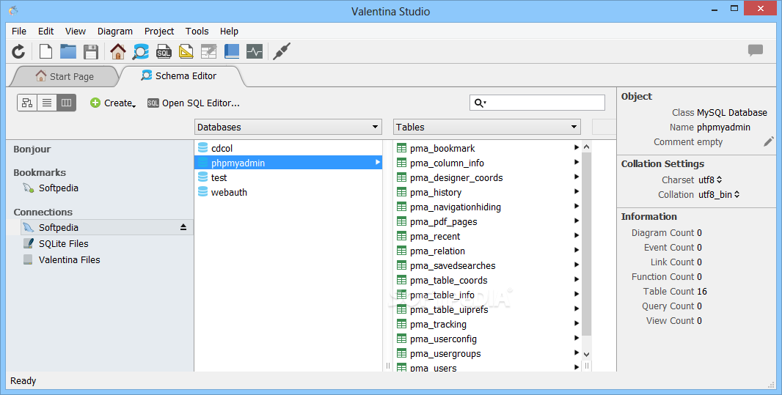
Task: Select the pma_usergroups table
Action: [488, 353]
